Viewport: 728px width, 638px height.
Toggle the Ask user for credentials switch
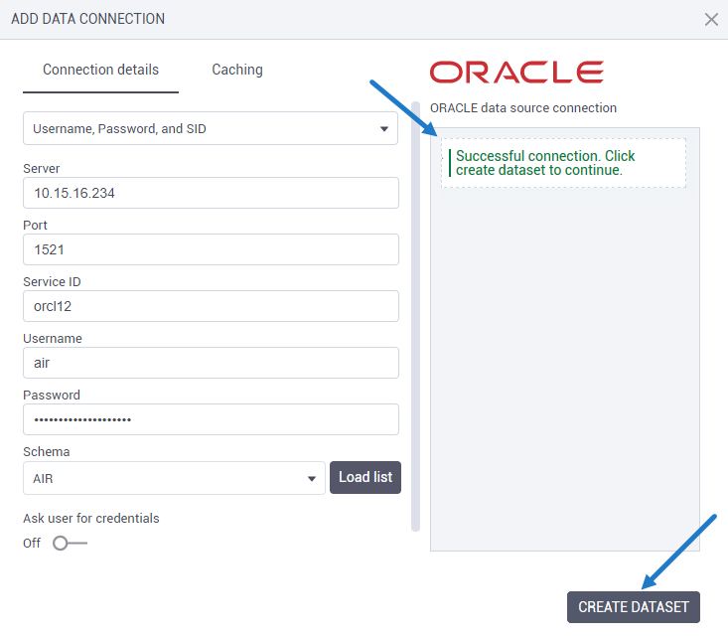(x=70, y=544)
